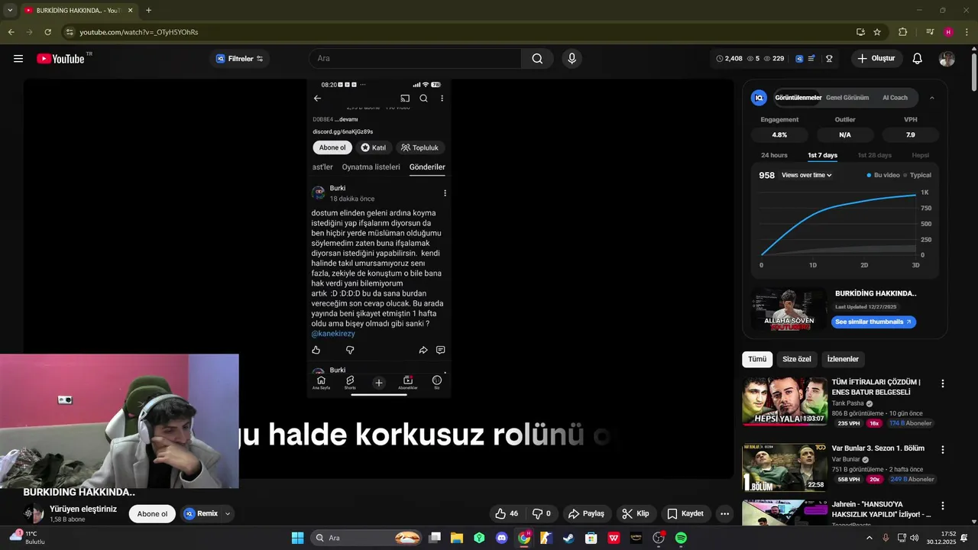The image size is (978, 550).
Task: Show hidden system tray icons
Action: coord(869,538)
